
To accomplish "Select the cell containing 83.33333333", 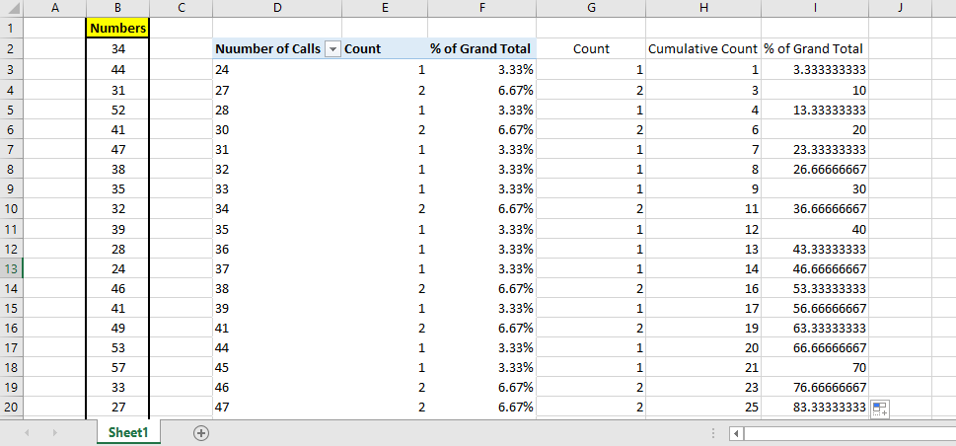I will coord(815,407).
